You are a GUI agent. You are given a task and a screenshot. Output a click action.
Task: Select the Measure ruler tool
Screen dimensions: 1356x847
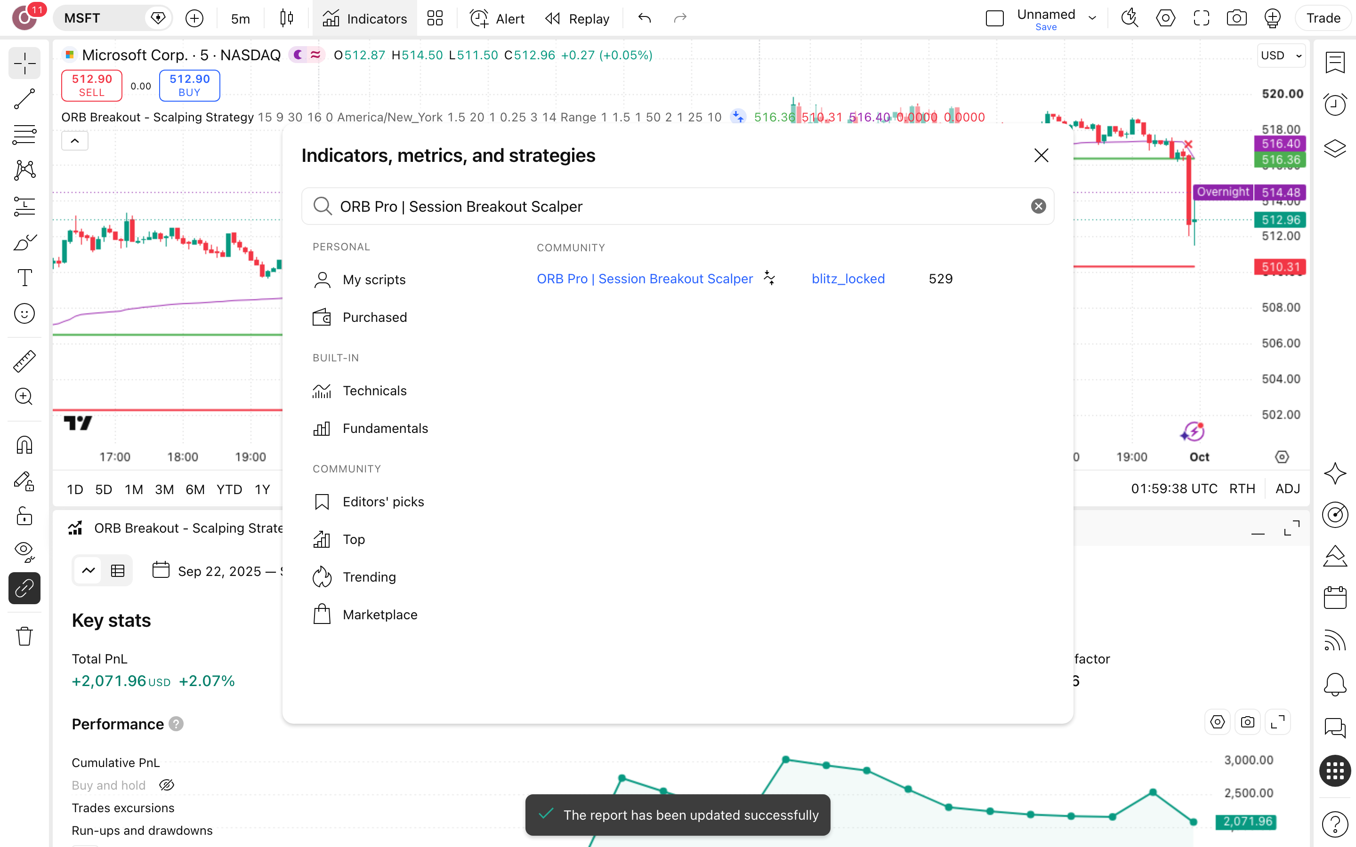coord(24,361)
